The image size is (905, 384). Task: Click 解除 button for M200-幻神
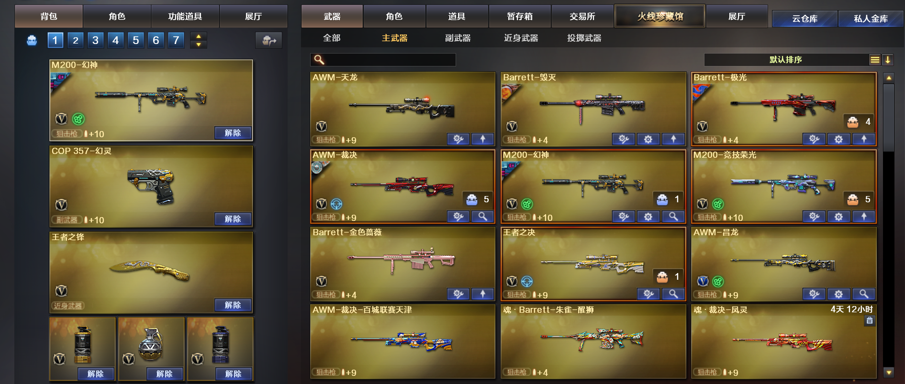[x=233, y=133]
